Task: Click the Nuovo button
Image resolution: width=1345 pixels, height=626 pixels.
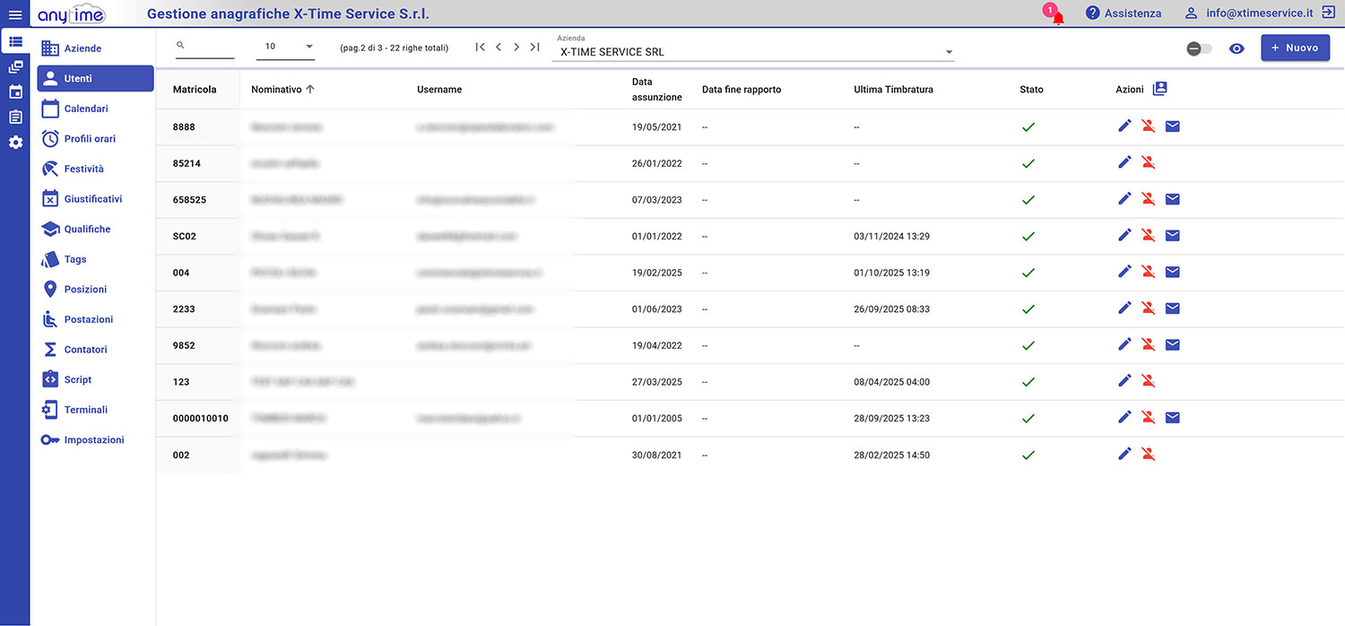Action: click(1295, 48)
